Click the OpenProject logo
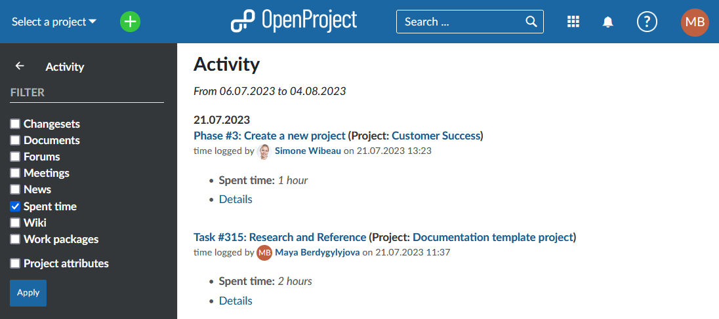 294,21
